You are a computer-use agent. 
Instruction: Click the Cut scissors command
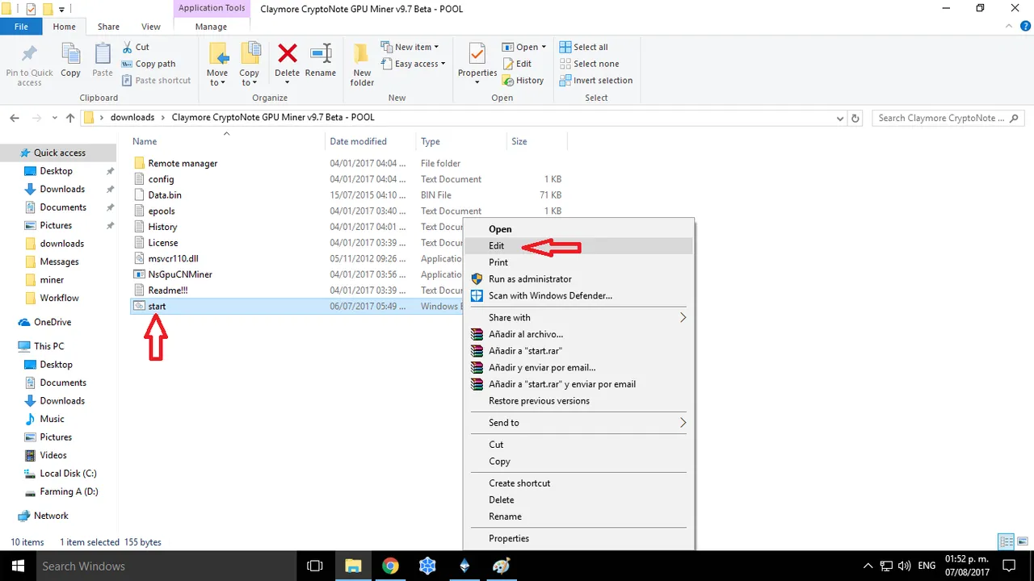pos(136,47)
